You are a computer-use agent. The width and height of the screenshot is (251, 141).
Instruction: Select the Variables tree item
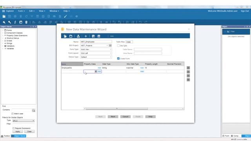click(x=10, y=49)
